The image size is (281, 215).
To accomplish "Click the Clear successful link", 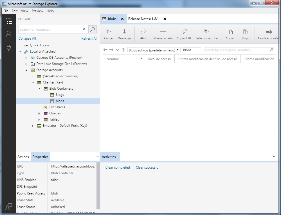I will click(x=147, y=168).
